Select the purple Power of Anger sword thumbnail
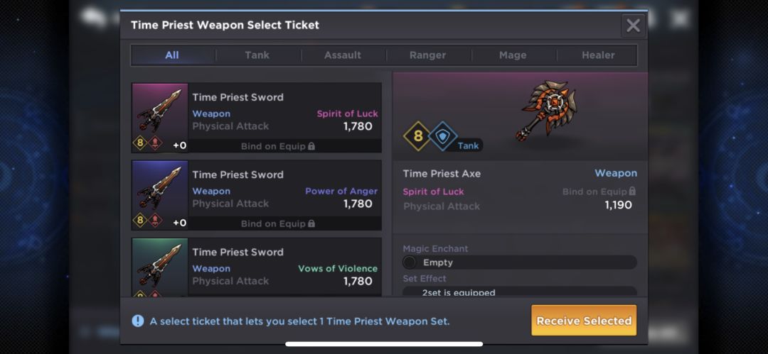This screenshot has height=354, width=768. tap(160, 195)
